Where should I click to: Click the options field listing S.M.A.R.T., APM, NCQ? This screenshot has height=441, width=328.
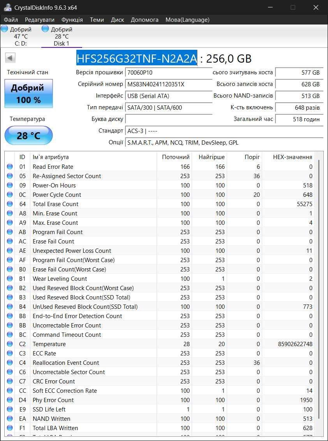tap(224, 143)
